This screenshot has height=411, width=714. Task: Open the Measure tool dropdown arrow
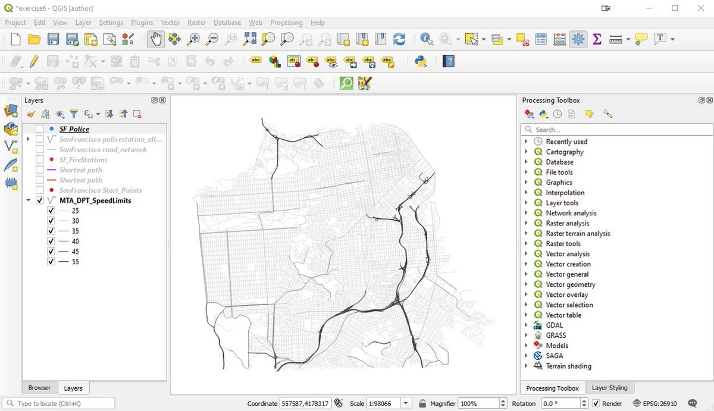click(627, 39)
